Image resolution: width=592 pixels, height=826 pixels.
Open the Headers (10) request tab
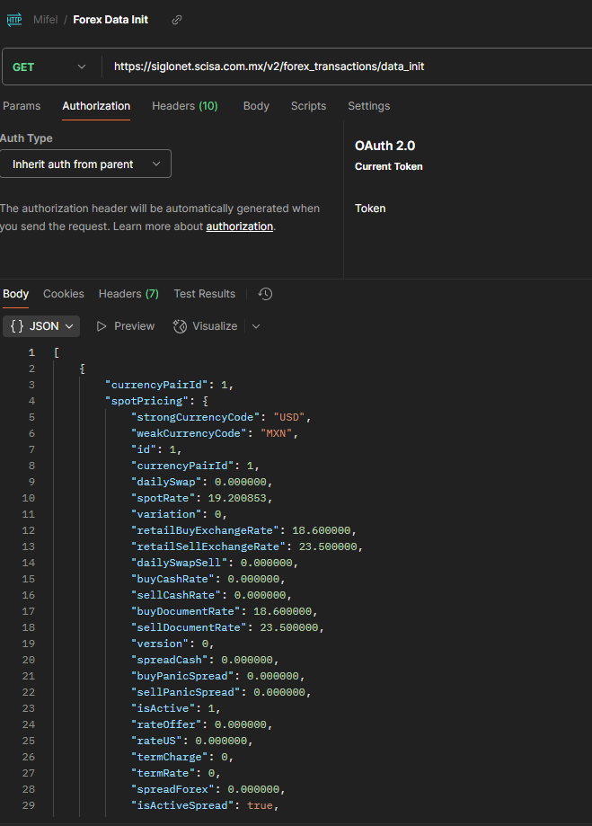[x=184, y=106]
